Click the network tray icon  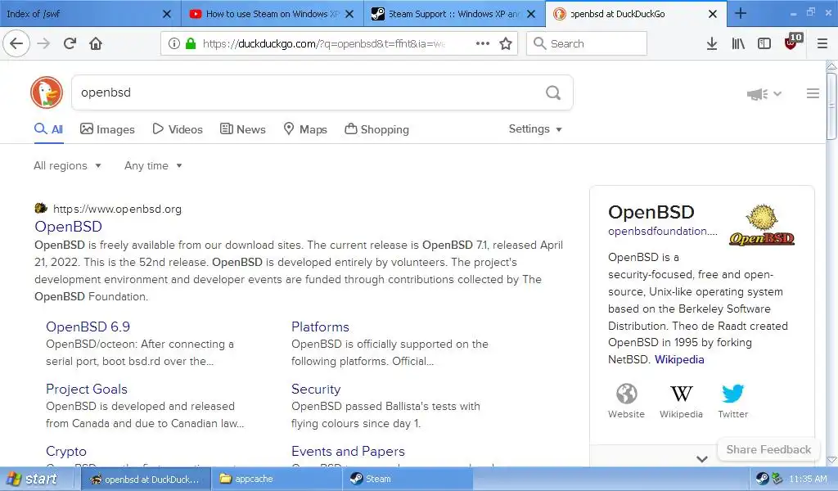click(777, 479)
